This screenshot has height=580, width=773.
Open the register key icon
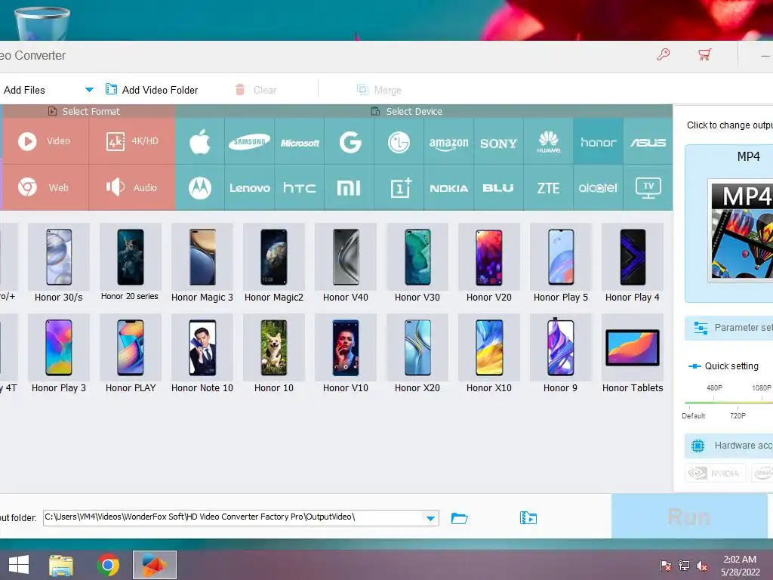664,54
